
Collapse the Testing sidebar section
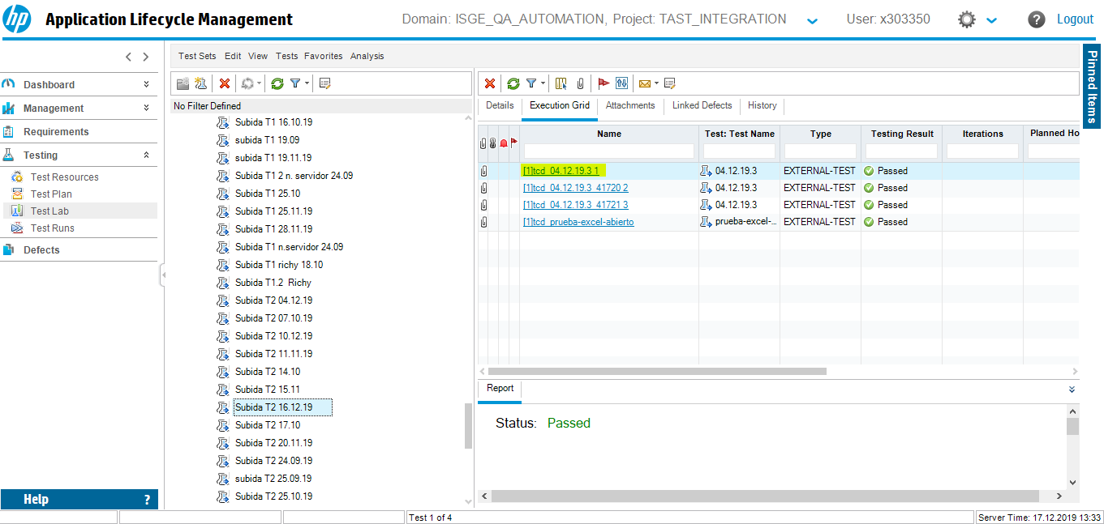146,155
